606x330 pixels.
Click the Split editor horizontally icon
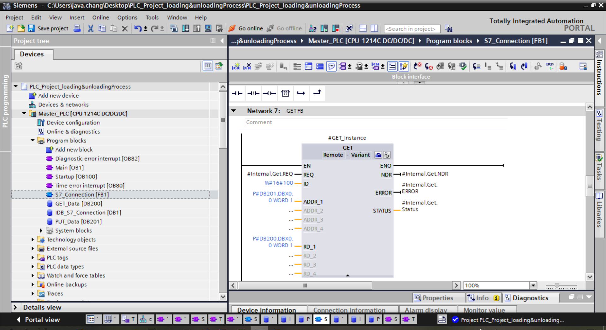point(363,28)
